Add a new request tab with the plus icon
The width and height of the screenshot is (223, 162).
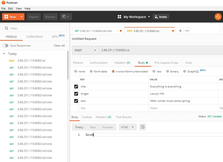pos(180,31)
